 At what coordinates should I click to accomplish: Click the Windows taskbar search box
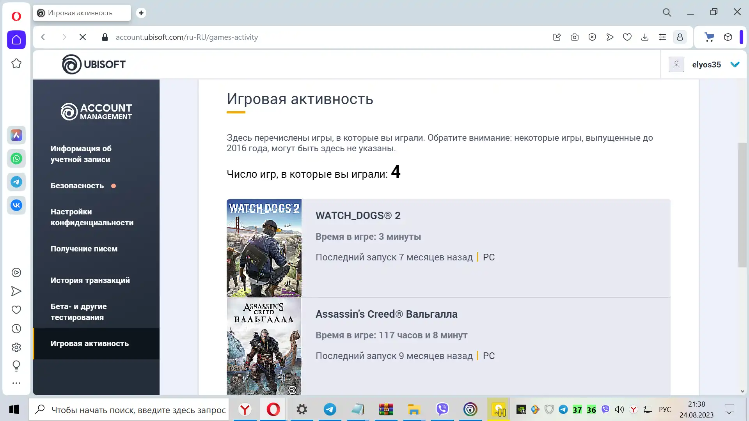click(x=129, y=410)
